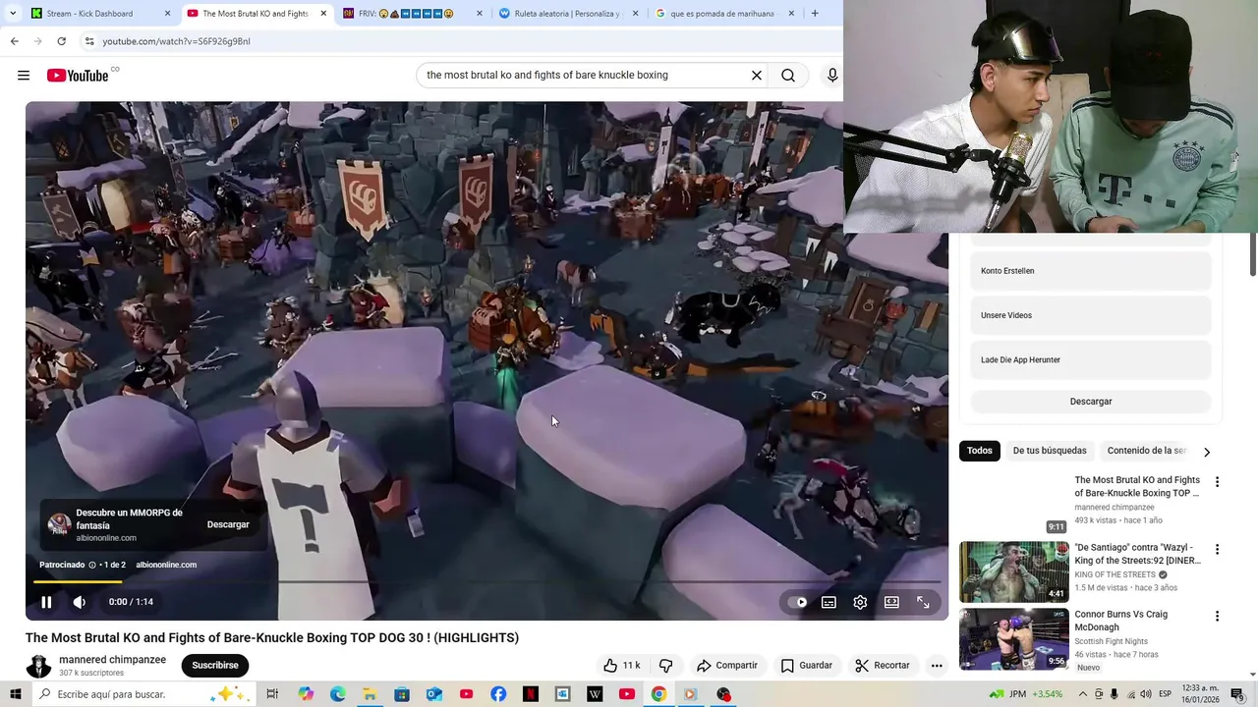Open Most Brutal KO suggested video title
This screenshot has width=1258, height=707.
tap(1137, 487)
